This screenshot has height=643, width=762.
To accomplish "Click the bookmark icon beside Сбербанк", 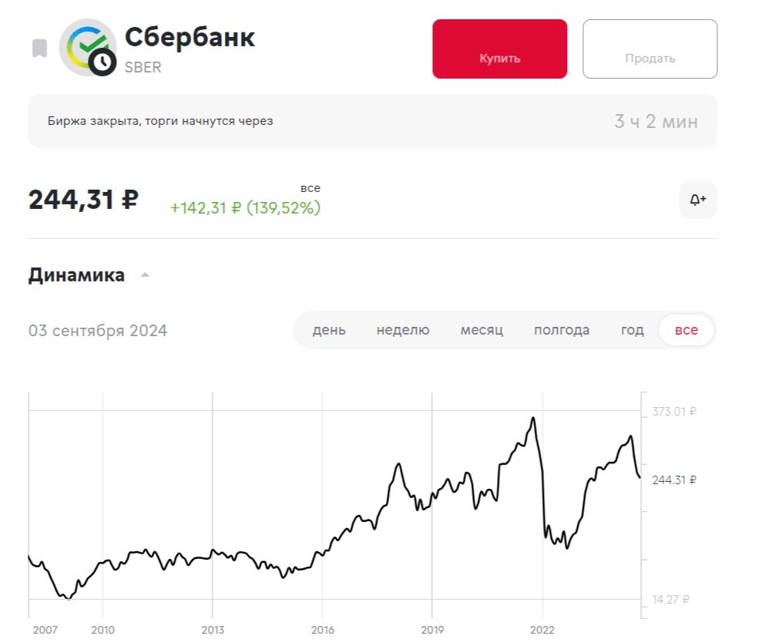I will 39,49.
